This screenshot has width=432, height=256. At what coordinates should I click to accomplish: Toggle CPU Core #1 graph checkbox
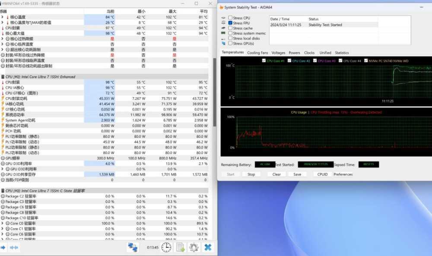[x=264, y=61]
